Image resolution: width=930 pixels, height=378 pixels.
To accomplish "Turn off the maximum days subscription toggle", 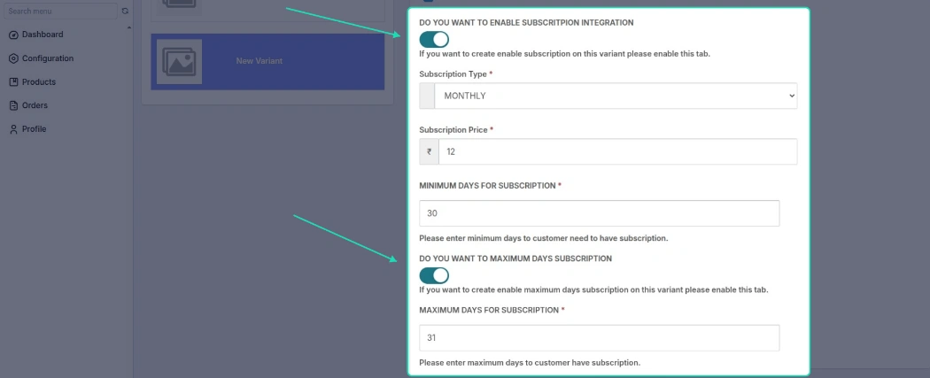I will tap(434, 275).
